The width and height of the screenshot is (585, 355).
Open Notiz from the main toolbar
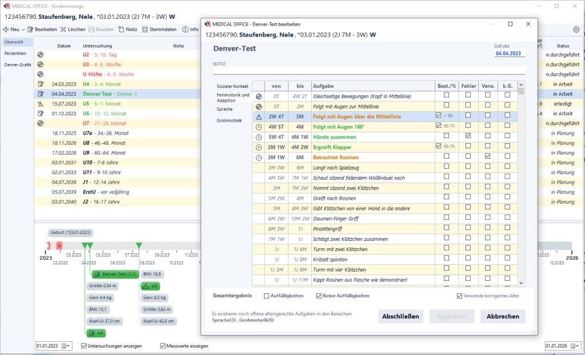(127, 29)
